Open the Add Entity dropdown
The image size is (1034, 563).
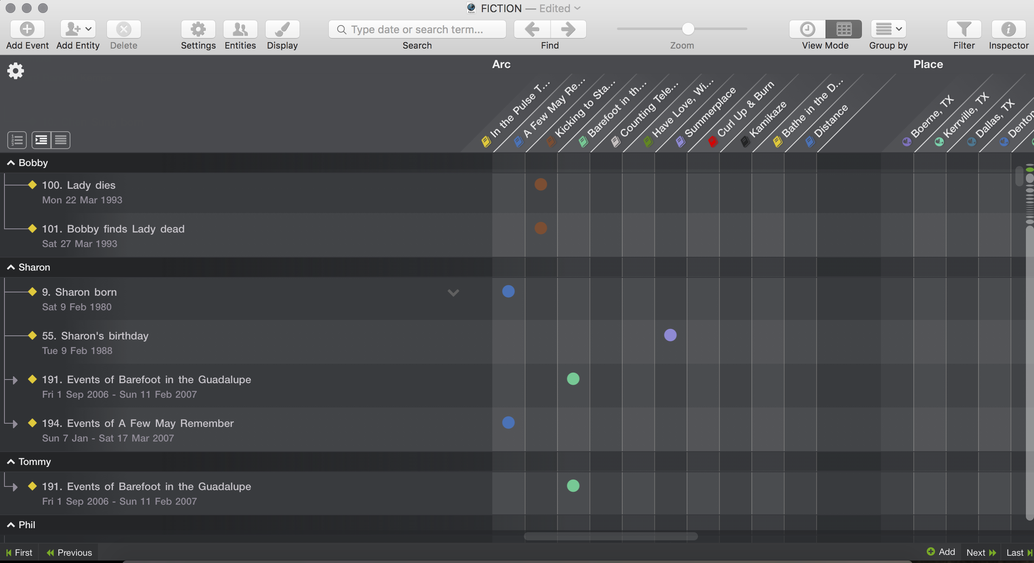[x=78, y=29]
